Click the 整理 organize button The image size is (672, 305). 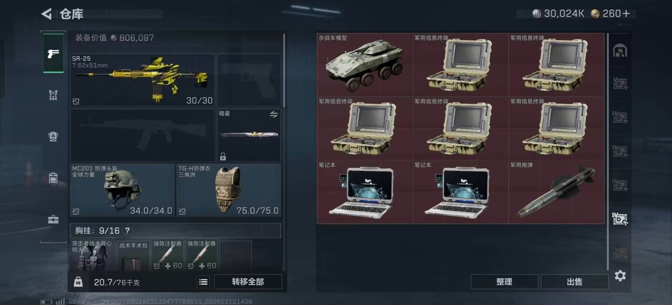point(504,282)
